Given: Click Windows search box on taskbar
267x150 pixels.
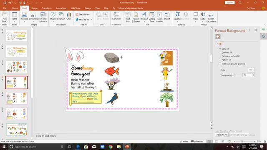Looking at the screenshot, I should click(37, 147).
